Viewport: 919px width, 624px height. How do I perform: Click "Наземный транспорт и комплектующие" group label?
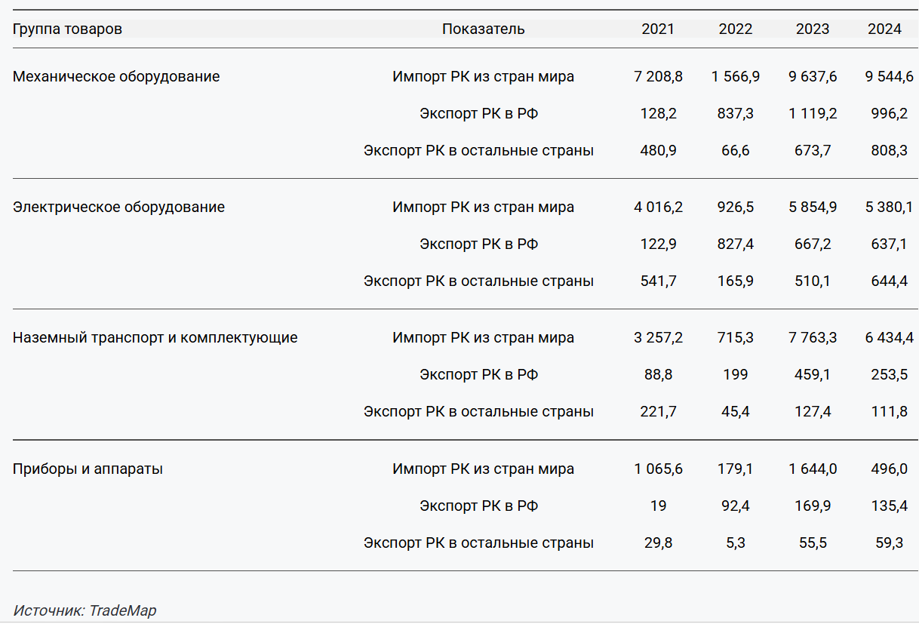(155, 338)
